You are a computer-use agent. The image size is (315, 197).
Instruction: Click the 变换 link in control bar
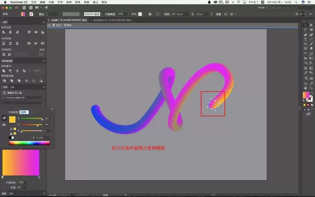pyautogui.click(x=218, y=14)
